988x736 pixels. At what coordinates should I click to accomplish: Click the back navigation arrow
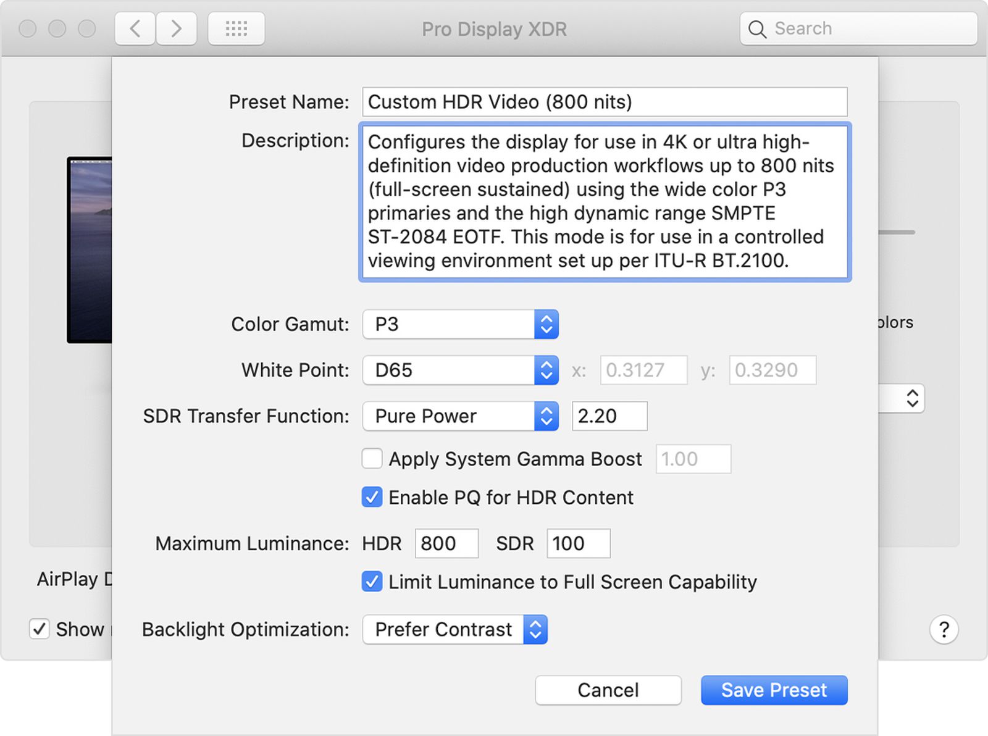[x=135, y=28]
